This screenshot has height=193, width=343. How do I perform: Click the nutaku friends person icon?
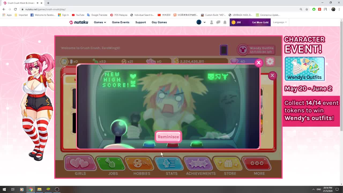[211, 22]
